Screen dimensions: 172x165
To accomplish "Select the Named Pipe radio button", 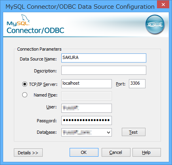I will (x=25, y=95).
